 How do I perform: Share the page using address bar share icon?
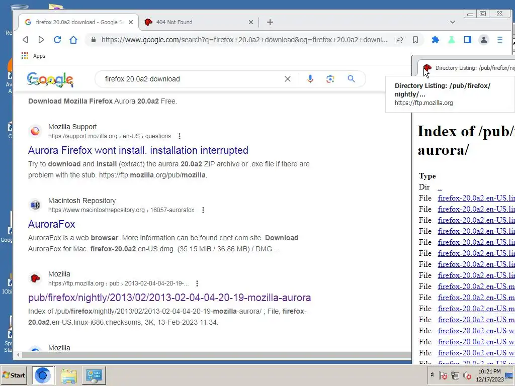tap(399, 40)
